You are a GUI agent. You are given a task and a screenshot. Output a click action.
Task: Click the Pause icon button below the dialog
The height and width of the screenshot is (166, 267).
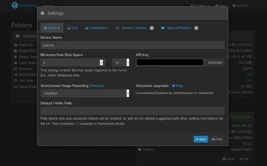click(224, 159)
